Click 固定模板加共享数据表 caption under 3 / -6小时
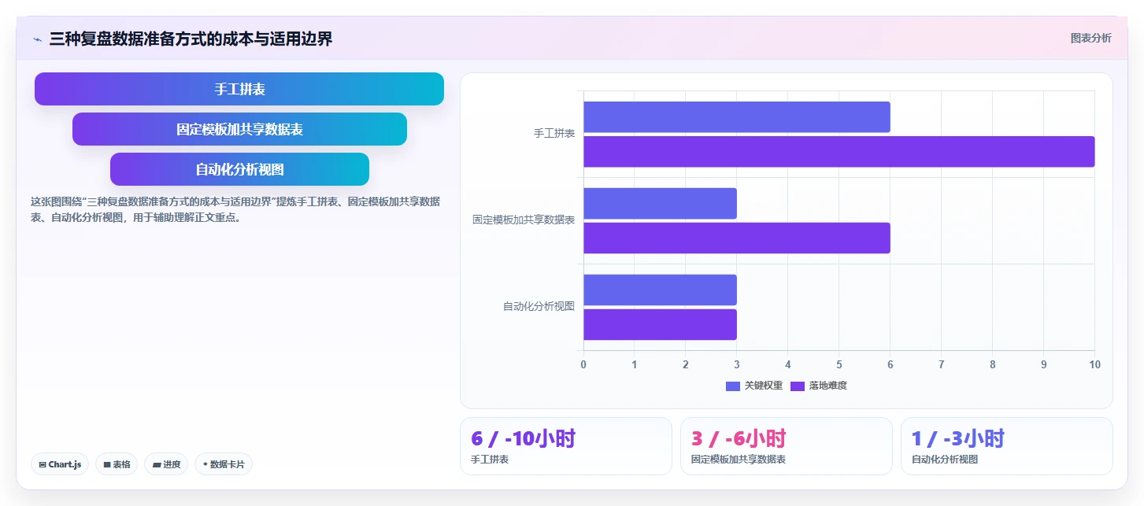This screenshot has height=506, width=1144. coord(739,460)
